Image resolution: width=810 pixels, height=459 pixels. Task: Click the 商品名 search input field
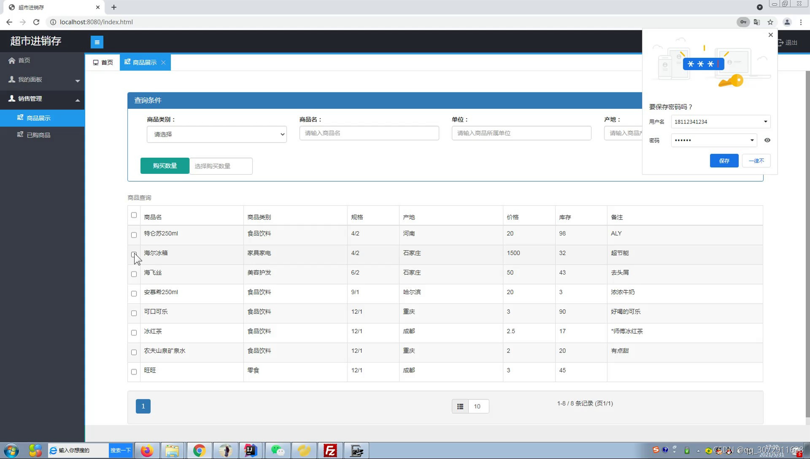[369, 133]
